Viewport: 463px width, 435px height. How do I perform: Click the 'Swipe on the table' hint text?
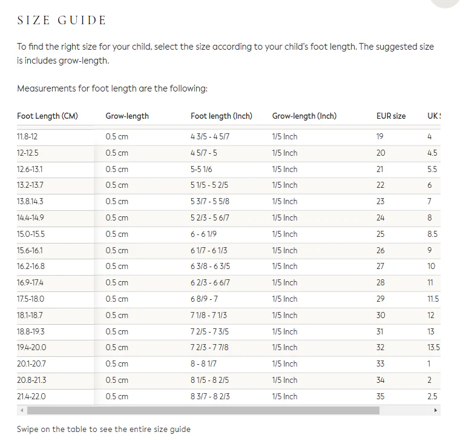103,429
